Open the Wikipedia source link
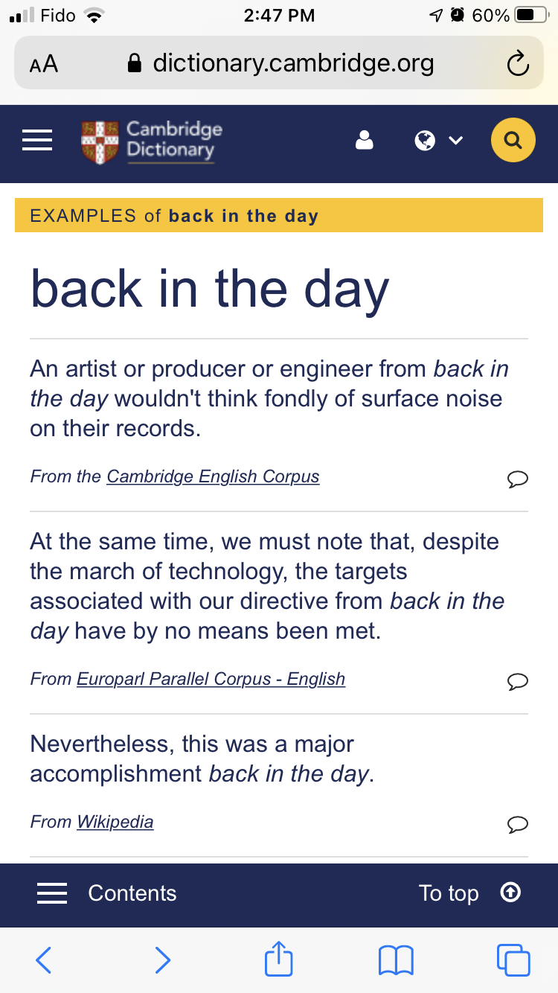This screenshot has width=558, height=993. 115,822
